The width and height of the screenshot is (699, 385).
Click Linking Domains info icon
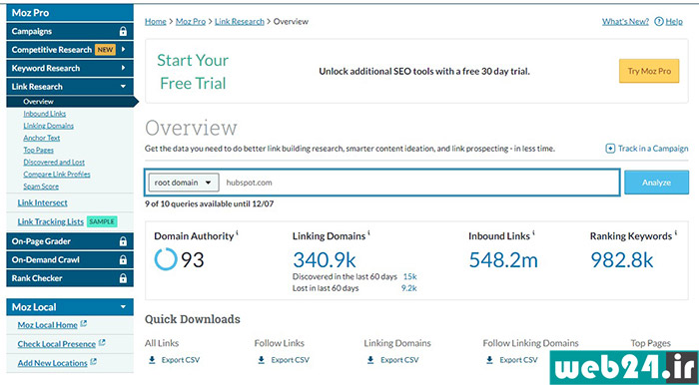point(369,231)
